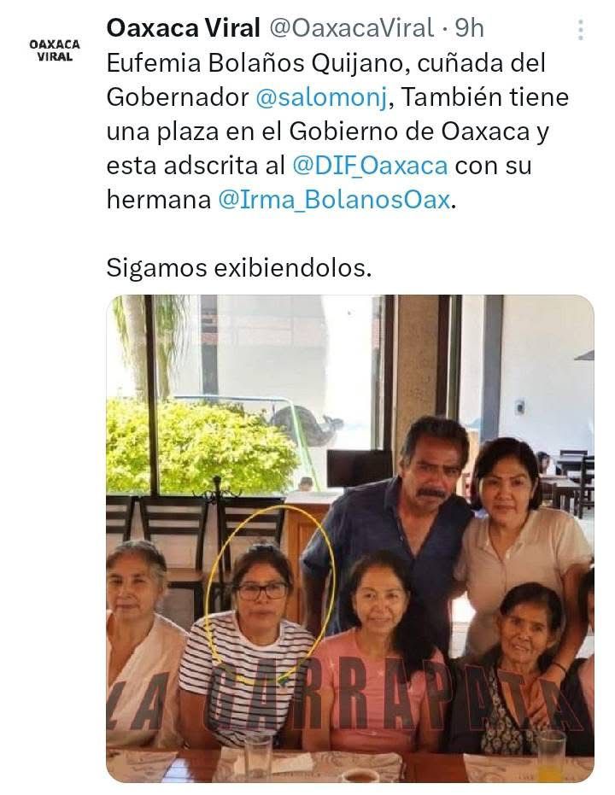Select the "Sigamos exibiendolos." text line
The height and width of the screenshot is (795, 615).
pyautogui.click(x=239, y=268)
